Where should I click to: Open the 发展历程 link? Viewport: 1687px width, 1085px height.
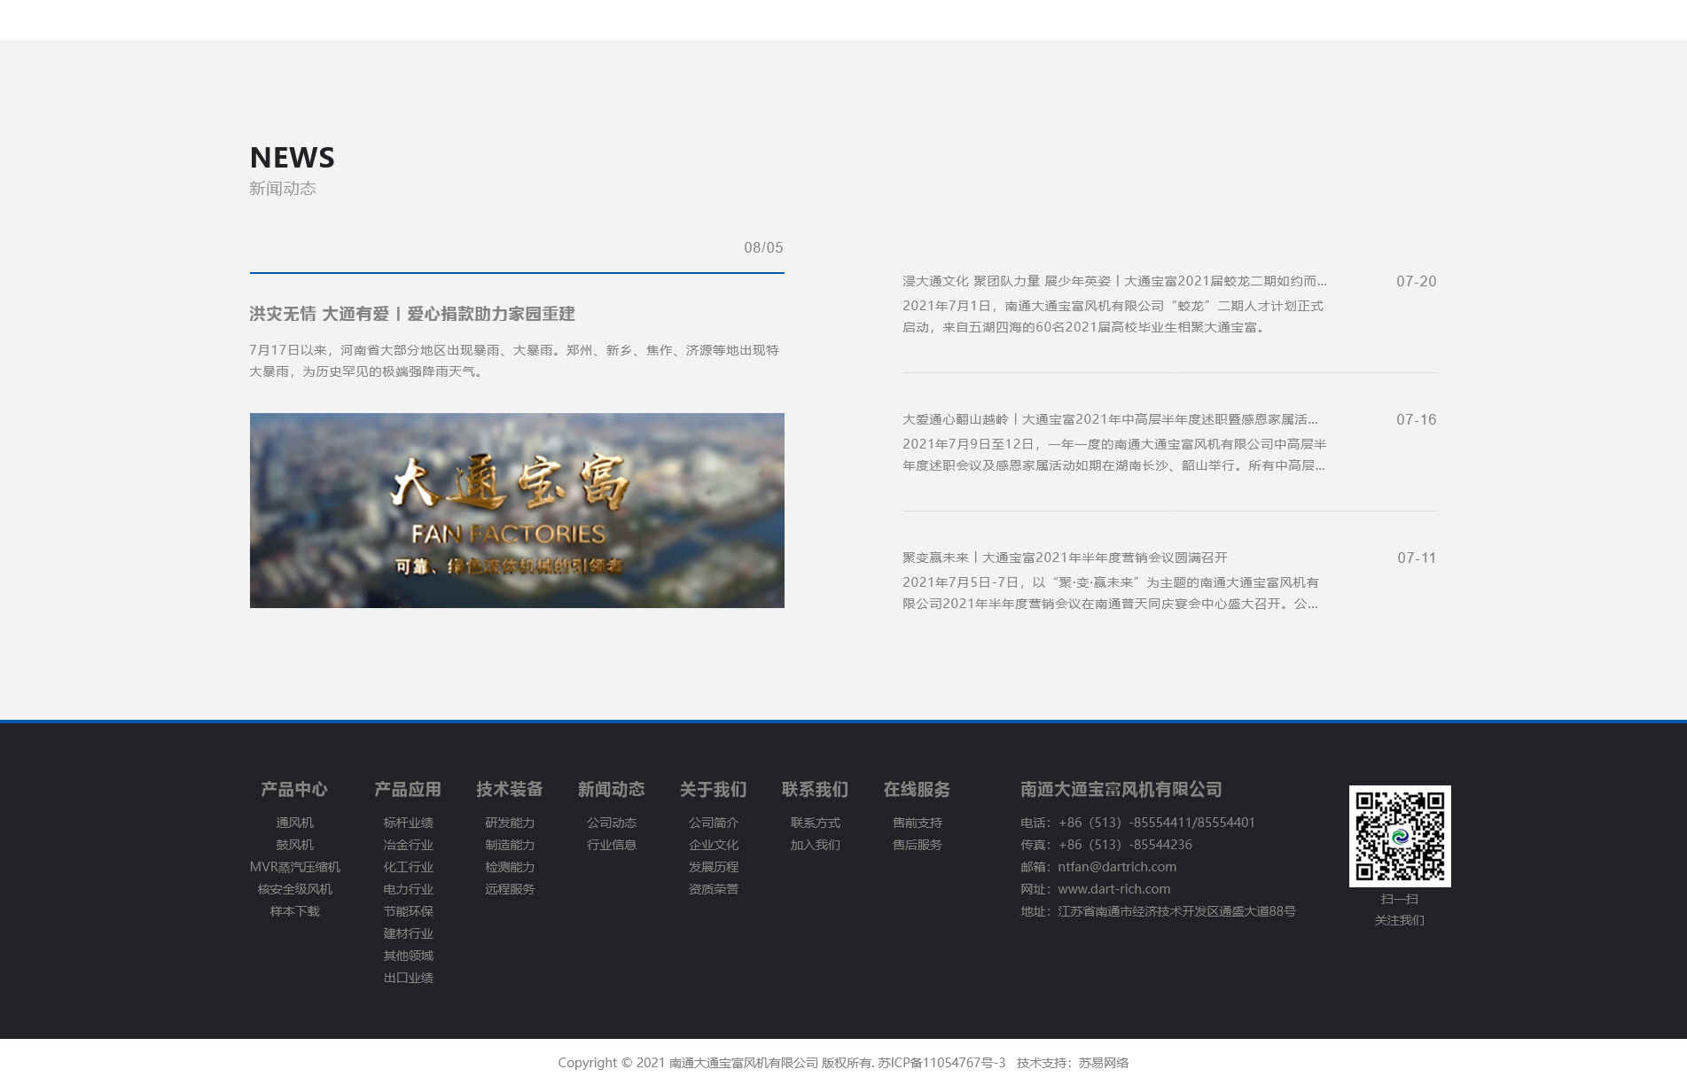pyautogui.click(x=714, y=867)
